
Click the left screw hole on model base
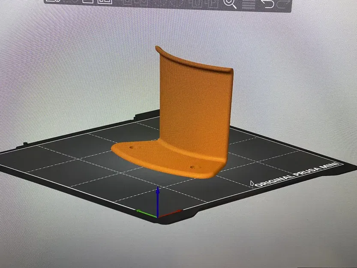[x=132, y=148]
